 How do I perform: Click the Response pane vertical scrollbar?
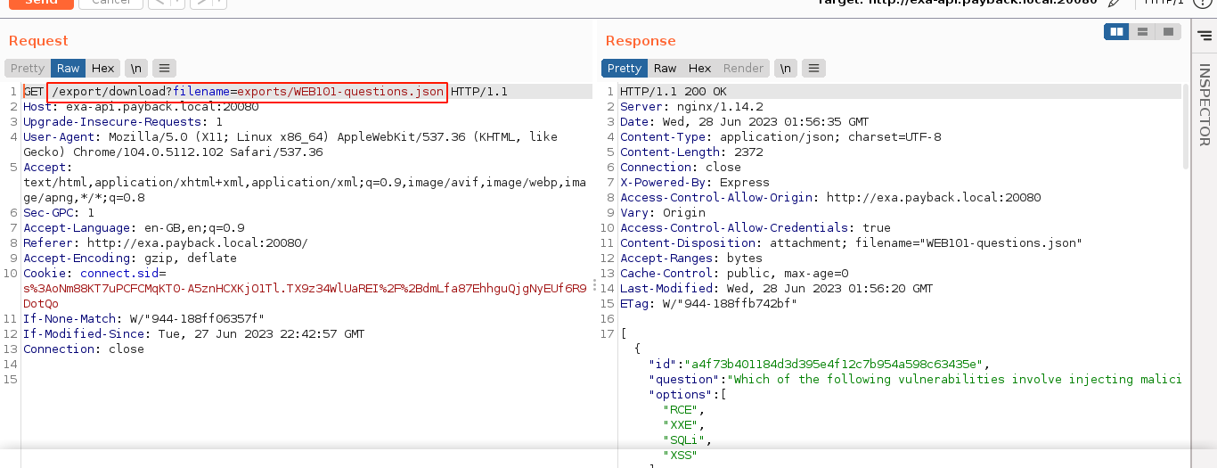[1185, 127]
